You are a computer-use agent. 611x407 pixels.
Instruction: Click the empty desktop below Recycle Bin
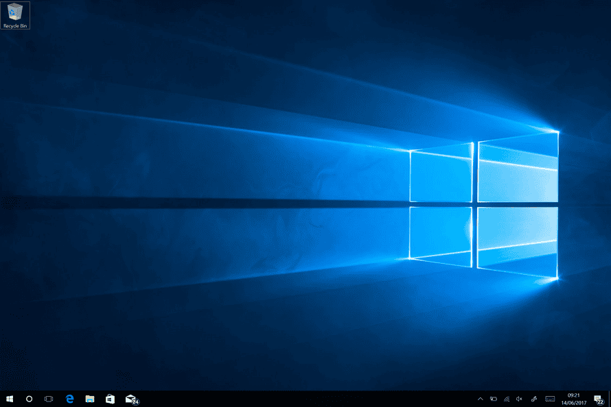15,82
